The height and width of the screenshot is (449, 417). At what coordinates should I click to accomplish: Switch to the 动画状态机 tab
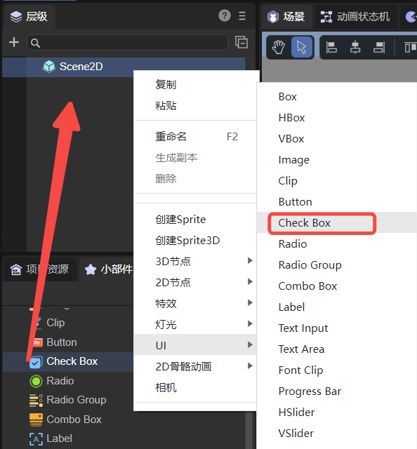click(x=355, y=17)
